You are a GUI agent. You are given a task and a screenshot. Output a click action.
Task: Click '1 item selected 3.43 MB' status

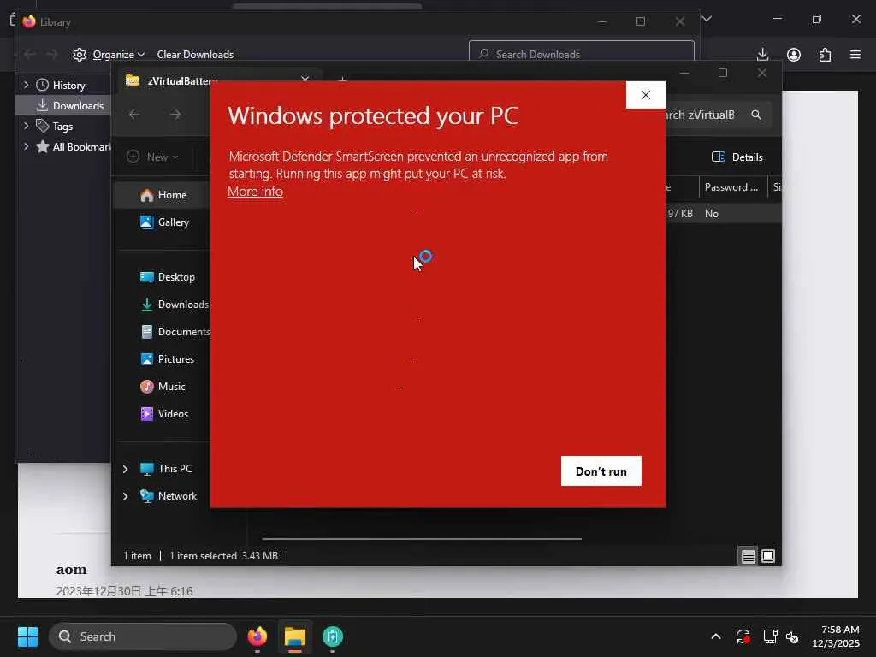point(223,556)
